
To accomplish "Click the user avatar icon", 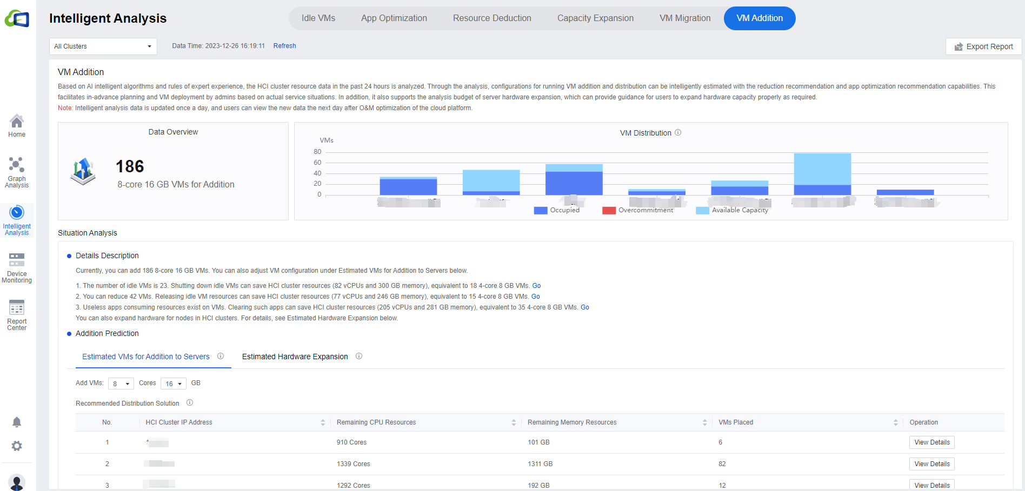I will [x=17, y=482].
